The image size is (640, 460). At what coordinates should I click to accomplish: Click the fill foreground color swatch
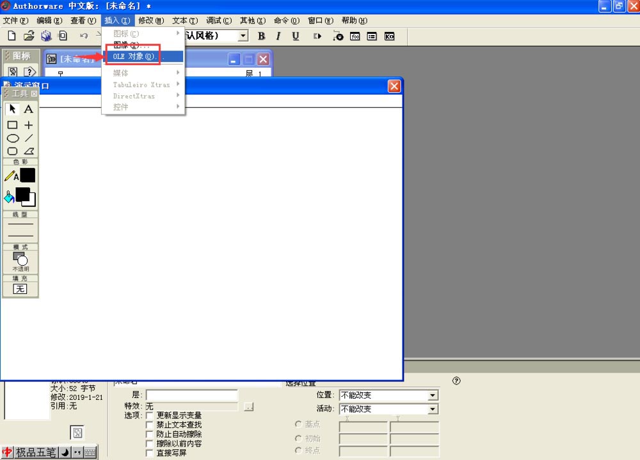pos(22,195)
